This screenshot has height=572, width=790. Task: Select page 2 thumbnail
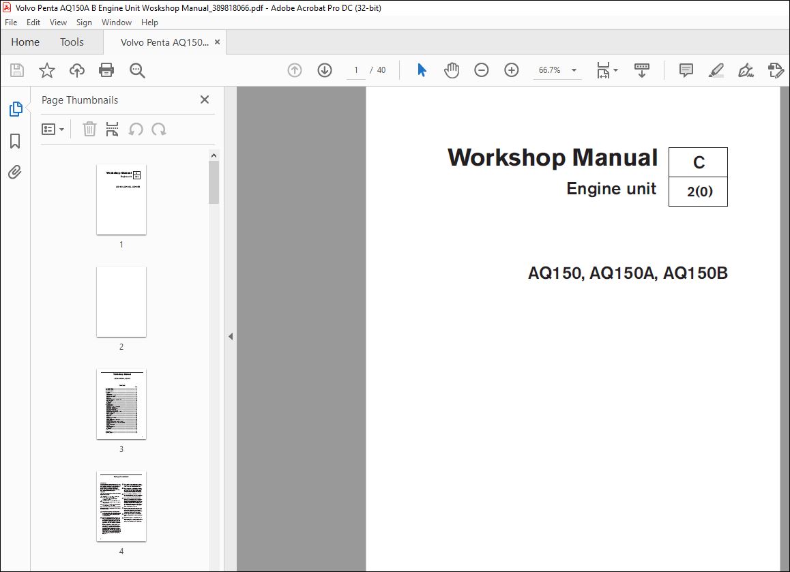[x=121, y=301]
